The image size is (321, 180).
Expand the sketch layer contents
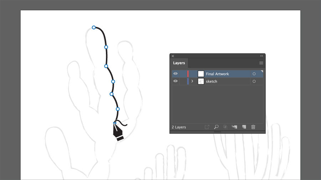coord(192,81)
